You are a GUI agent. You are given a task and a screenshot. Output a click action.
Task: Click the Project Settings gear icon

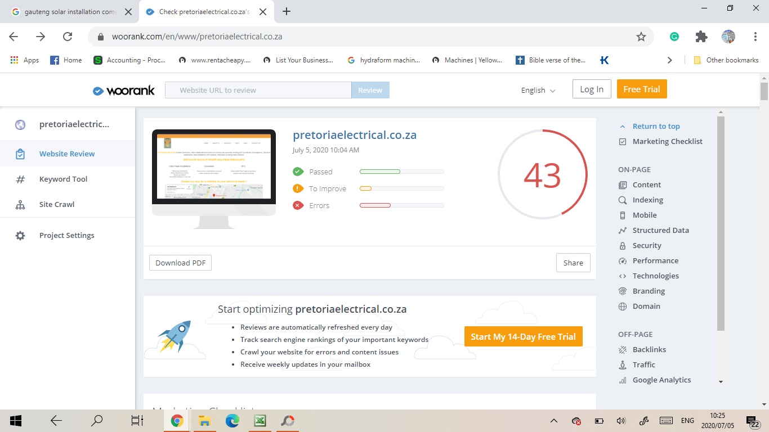click(20, 236)
